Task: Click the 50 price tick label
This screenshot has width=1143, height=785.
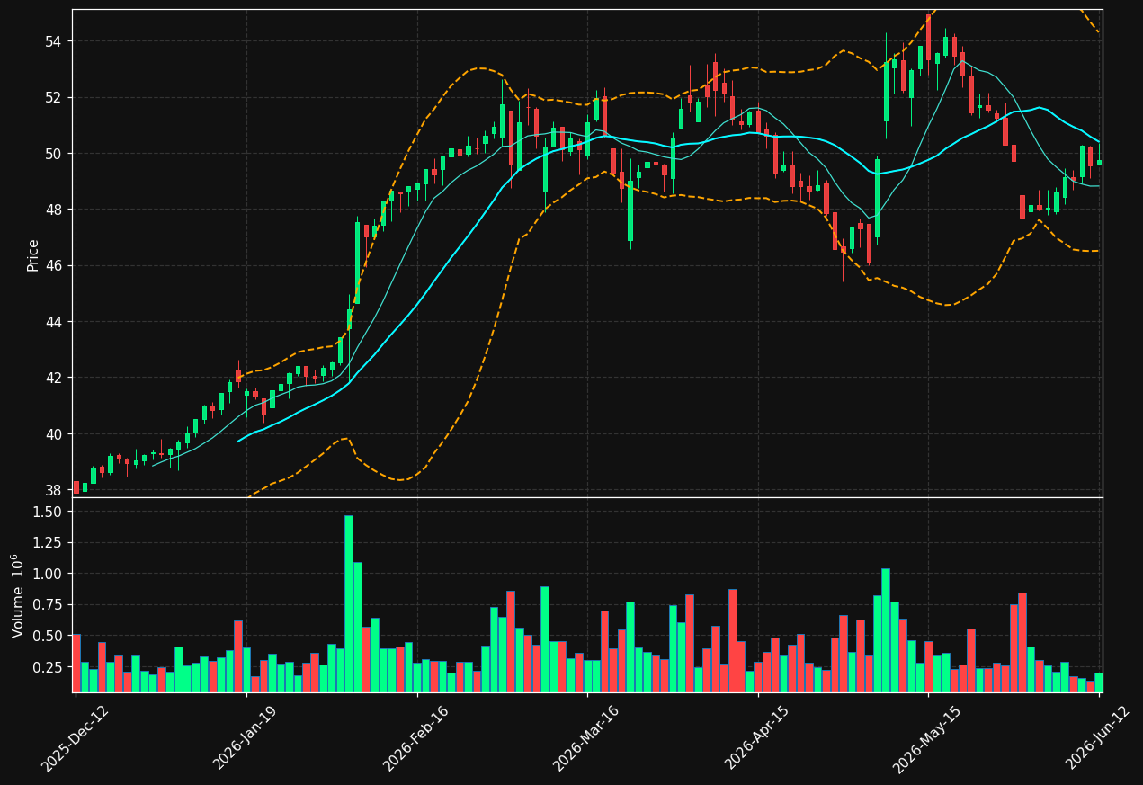Action: 53,154
